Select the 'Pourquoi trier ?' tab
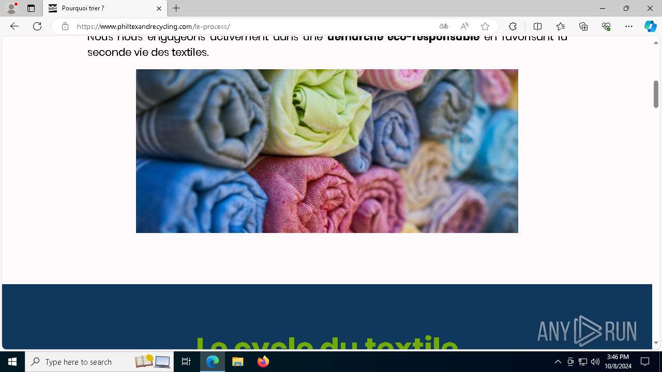662x372 pixels. pos(105,8)
